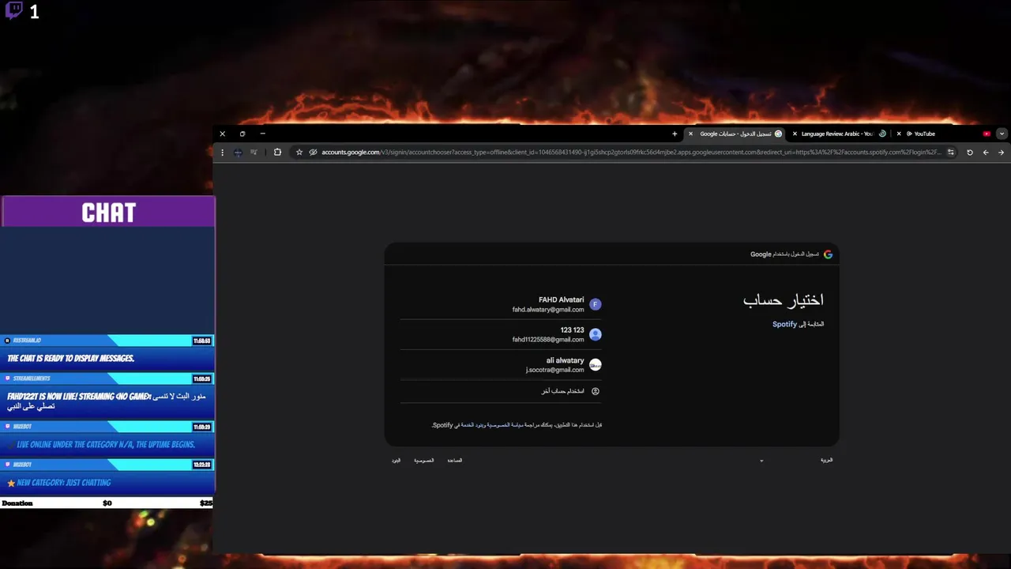This screenshot has width=1011, height=569.
Task: Click the purple F avatar icon
Action: [596, 304]
